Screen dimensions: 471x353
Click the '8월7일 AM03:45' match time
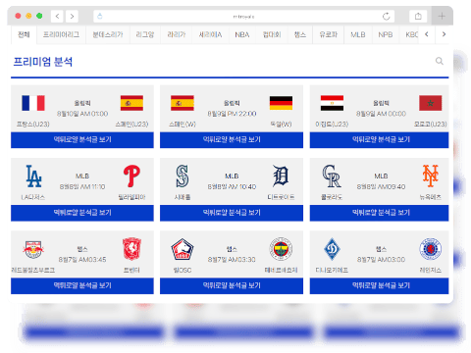pyautogui.click(x=82, y=260)
